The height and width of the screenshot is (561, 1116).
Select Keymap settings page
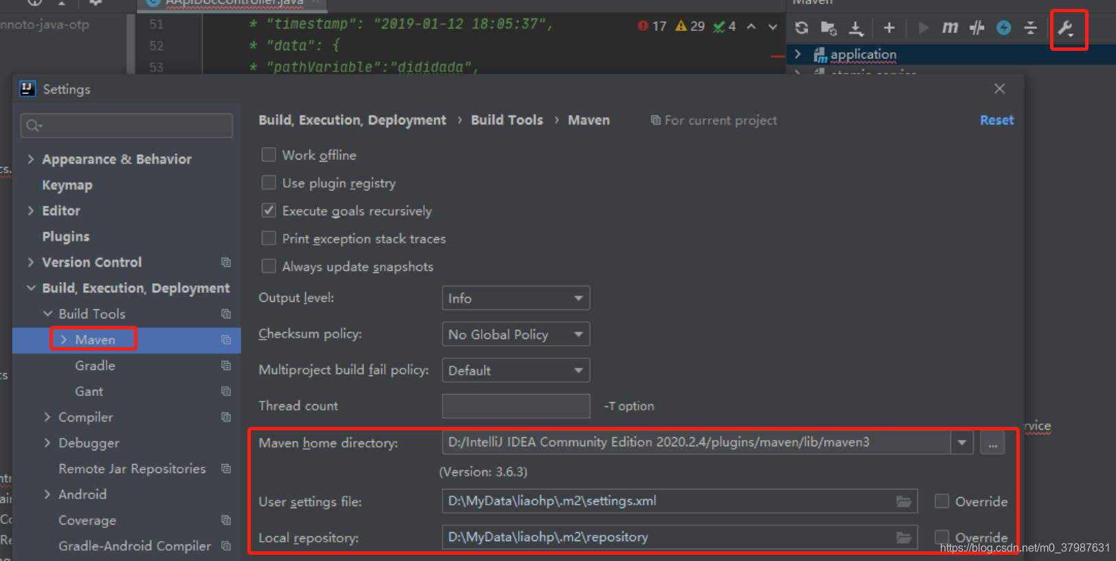[67, 185]
